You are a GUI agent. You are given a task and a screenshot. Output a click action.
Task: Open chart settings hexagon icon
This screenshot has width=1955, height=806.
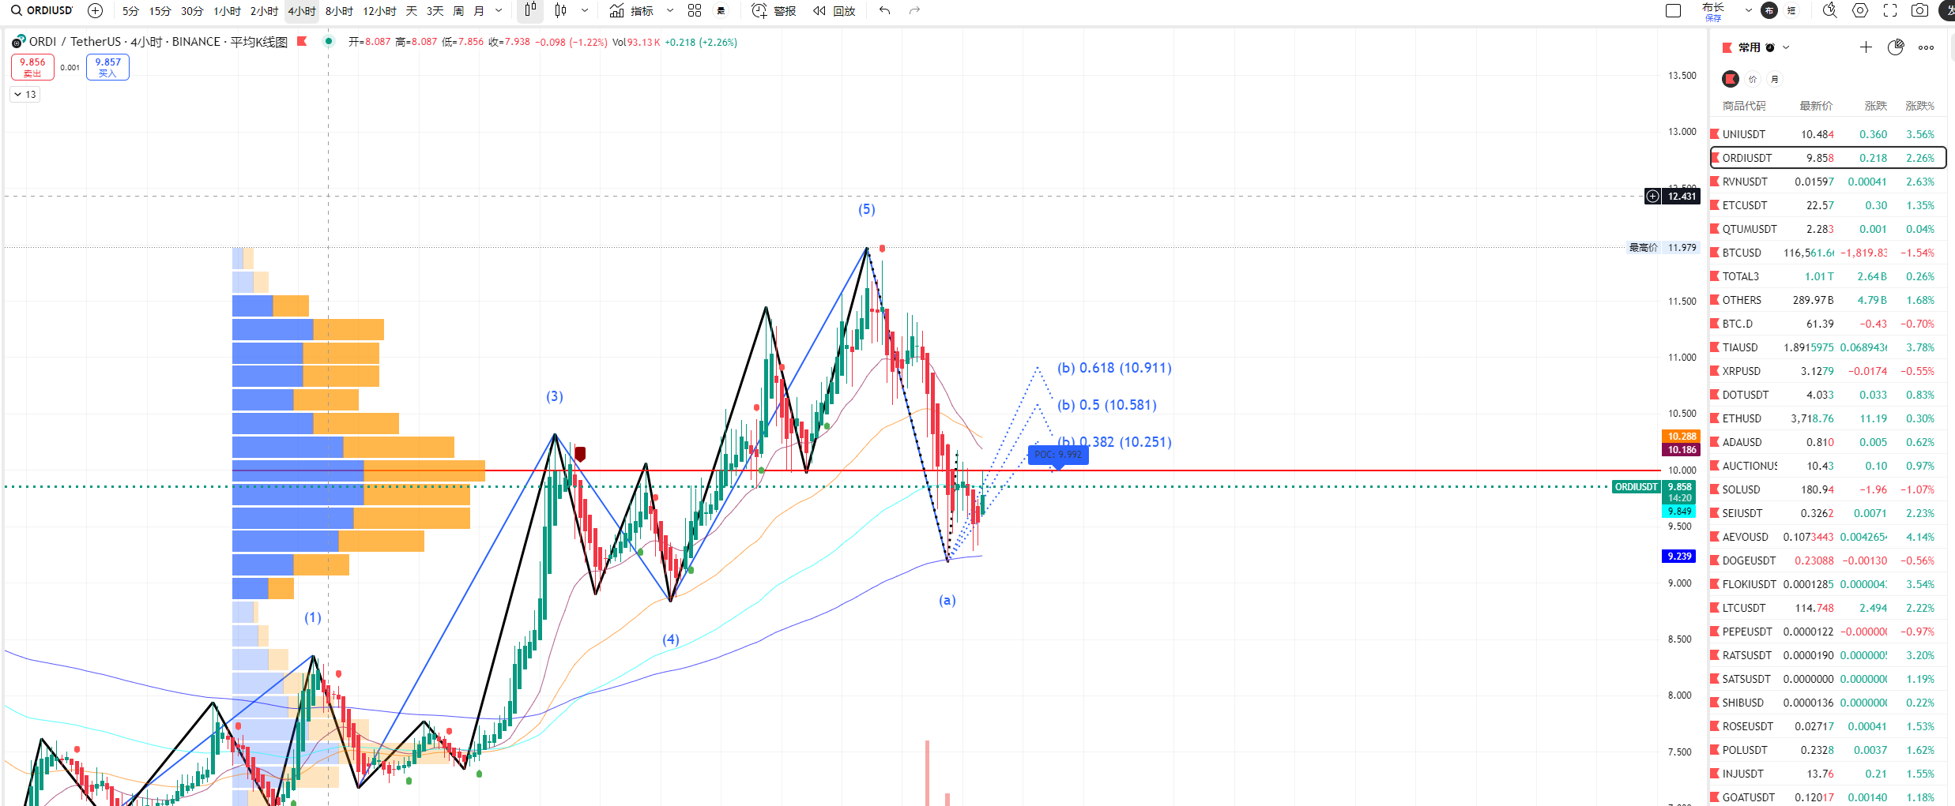(x=1860, y=10)
